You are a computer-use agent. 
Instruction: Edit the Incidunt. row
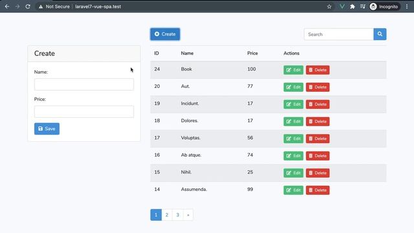[x=293, y=104]
